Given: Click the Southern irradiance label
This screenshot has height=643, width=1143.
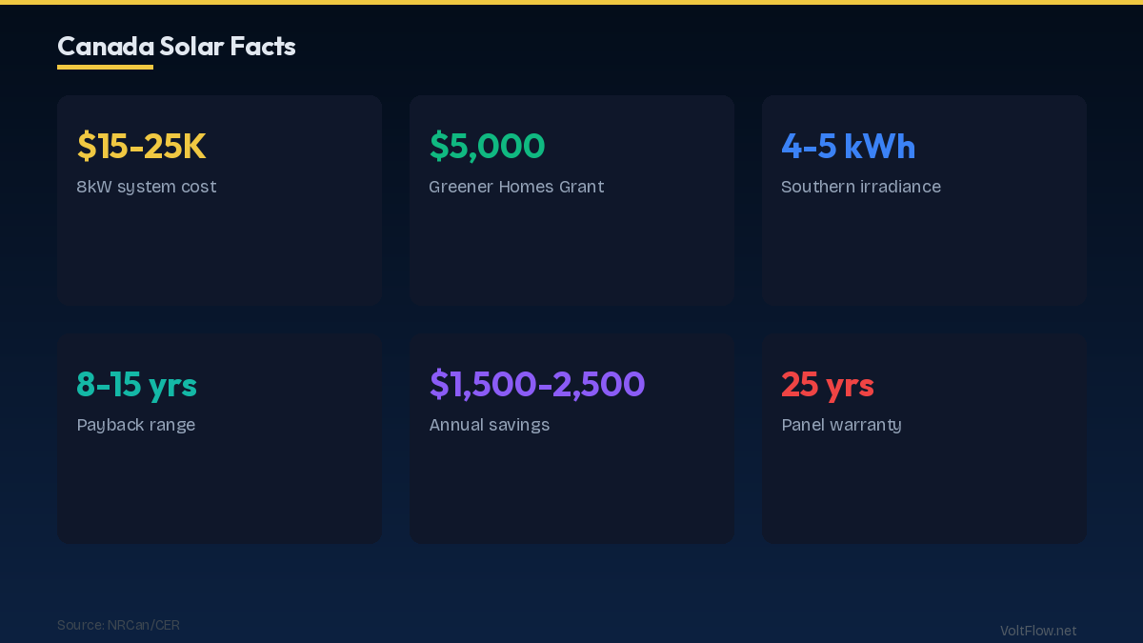Looking at the screenshot, I should pos(860,187).
